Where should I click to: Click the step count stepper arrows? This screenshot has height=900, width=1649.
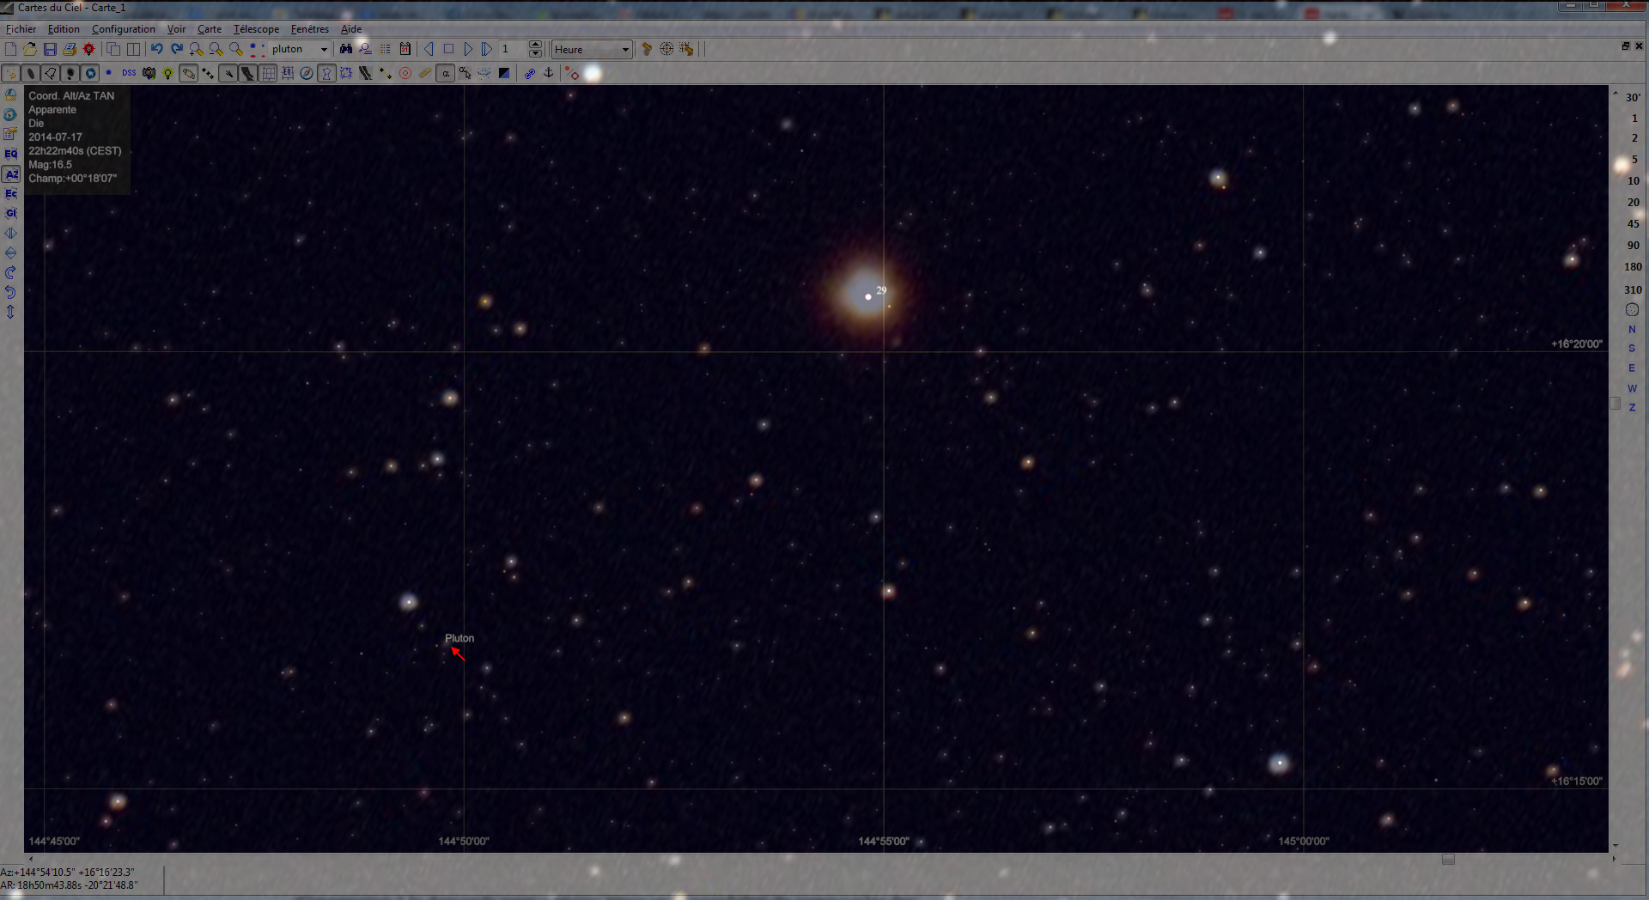[x=535, y=49]
